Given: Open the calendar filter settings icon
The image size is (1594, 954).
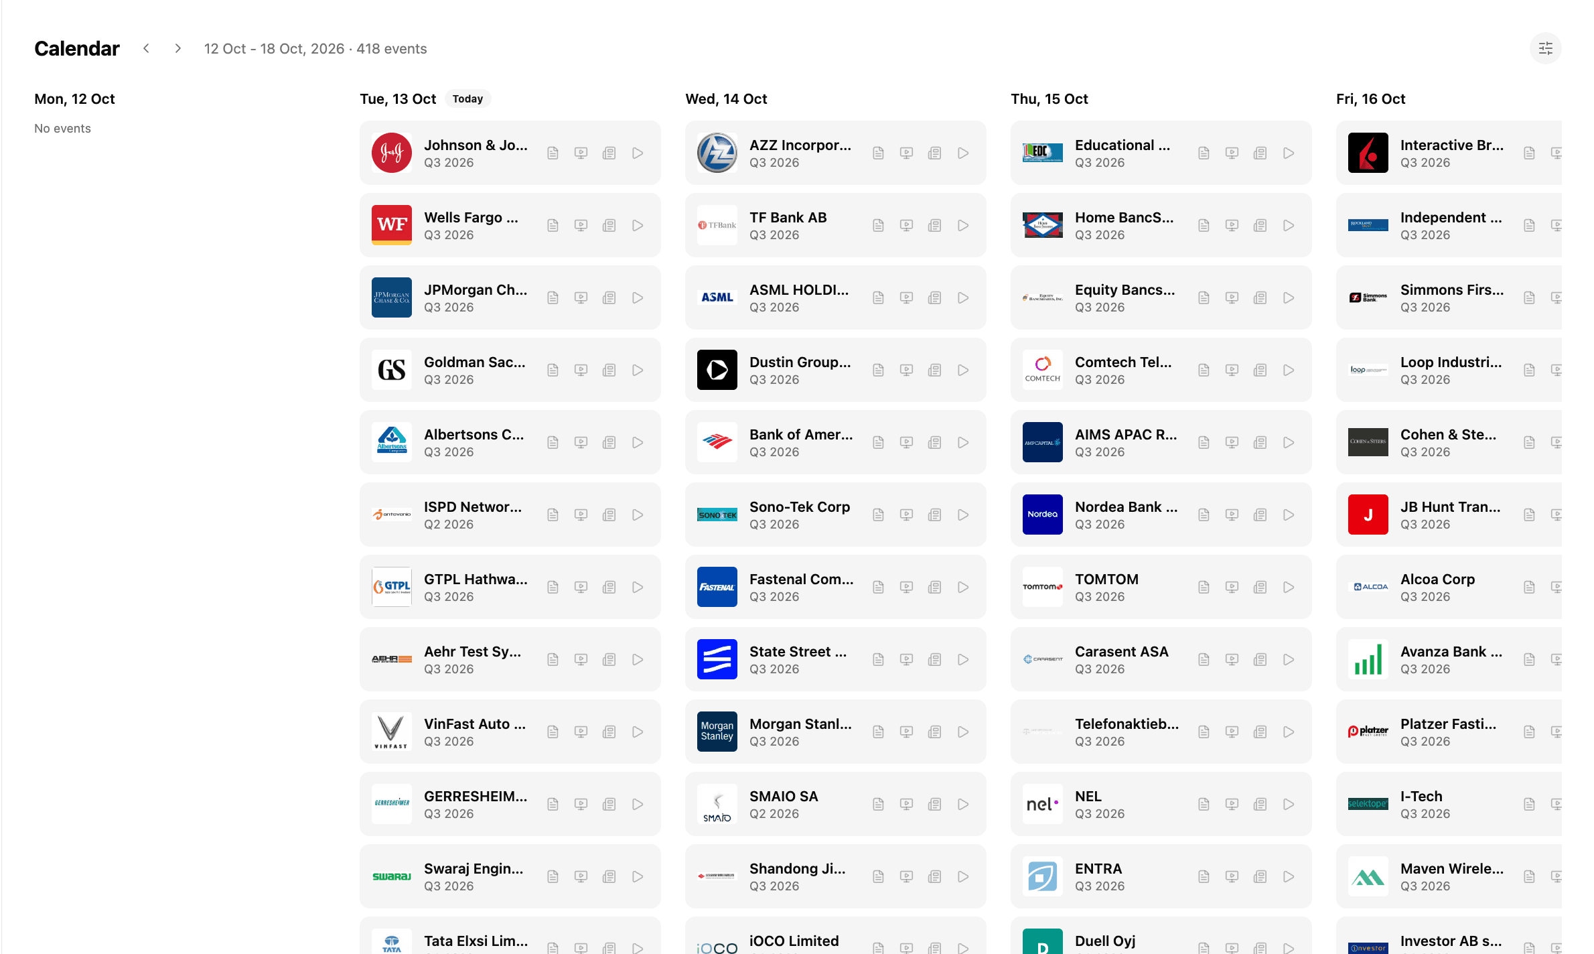Looking at the screenshot, I should coord(1545,48).
